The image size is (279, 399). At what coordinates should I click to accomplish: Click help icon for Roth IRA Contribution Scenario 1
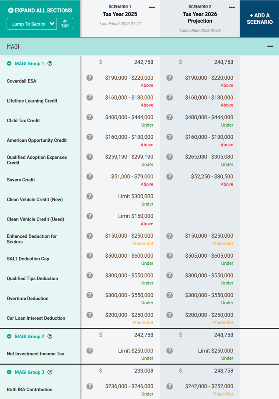pyautogui.click(x=90, y=386)
